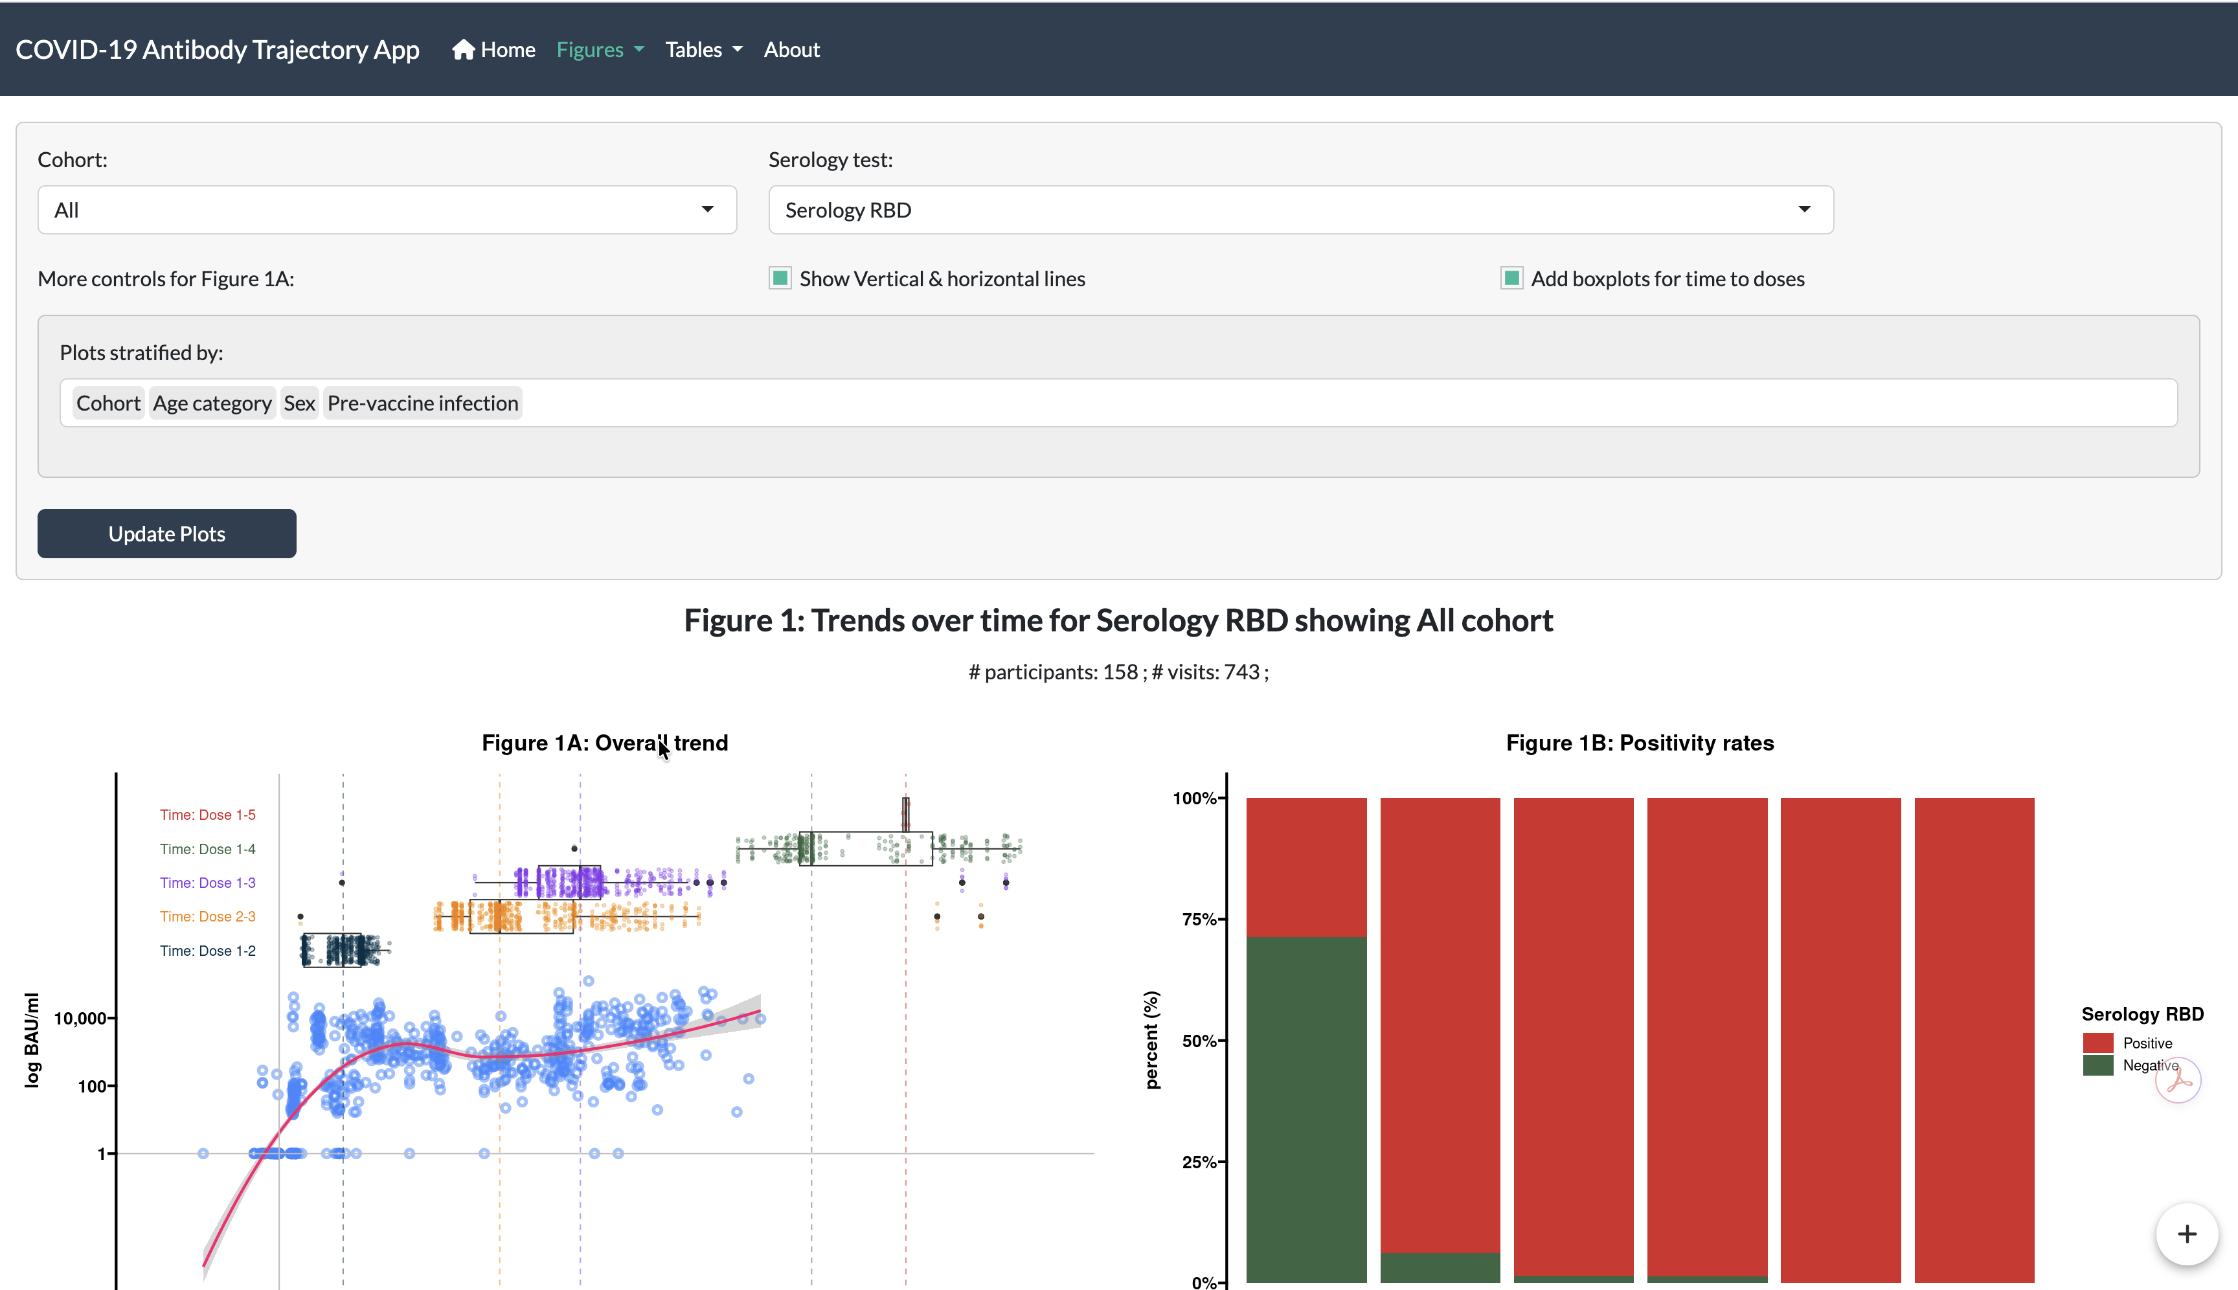Click the green Negative legend swatch
The image size is (2238, 1290).
[2097, 1065]
